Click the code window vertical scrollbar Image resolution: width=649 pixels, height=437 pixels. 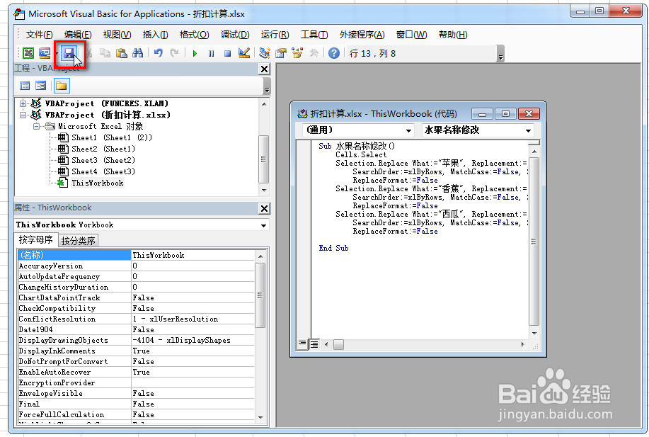[x=534, y=241]
